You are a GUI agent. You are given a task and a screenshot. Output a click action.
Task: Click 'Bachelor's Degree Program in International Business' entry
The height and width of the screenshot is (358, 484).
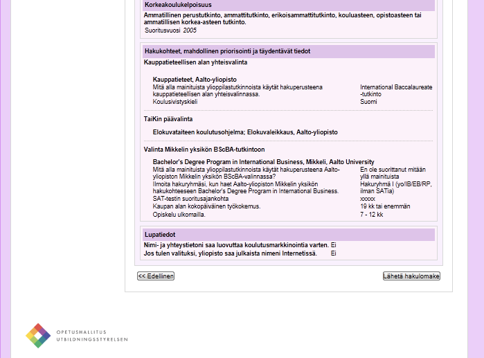point(263,162)
